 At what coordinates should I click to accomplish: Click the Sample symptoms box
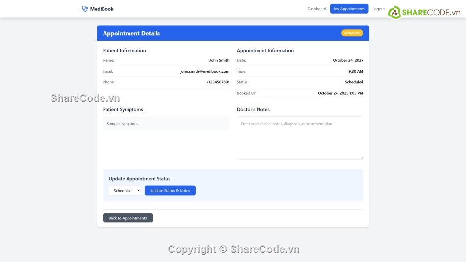click(166, 124)
